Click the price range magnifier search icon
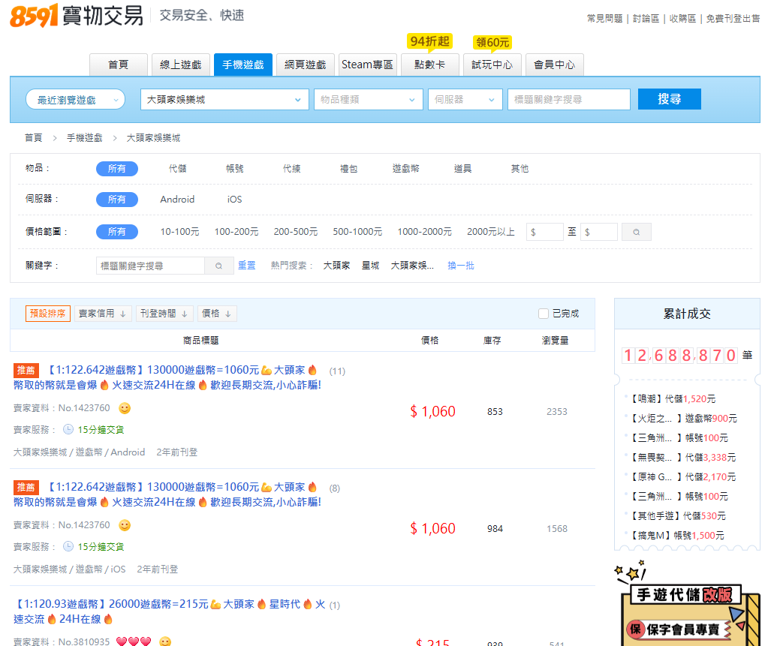The width and height of the screenshot is (762, 646). point(636,232)
